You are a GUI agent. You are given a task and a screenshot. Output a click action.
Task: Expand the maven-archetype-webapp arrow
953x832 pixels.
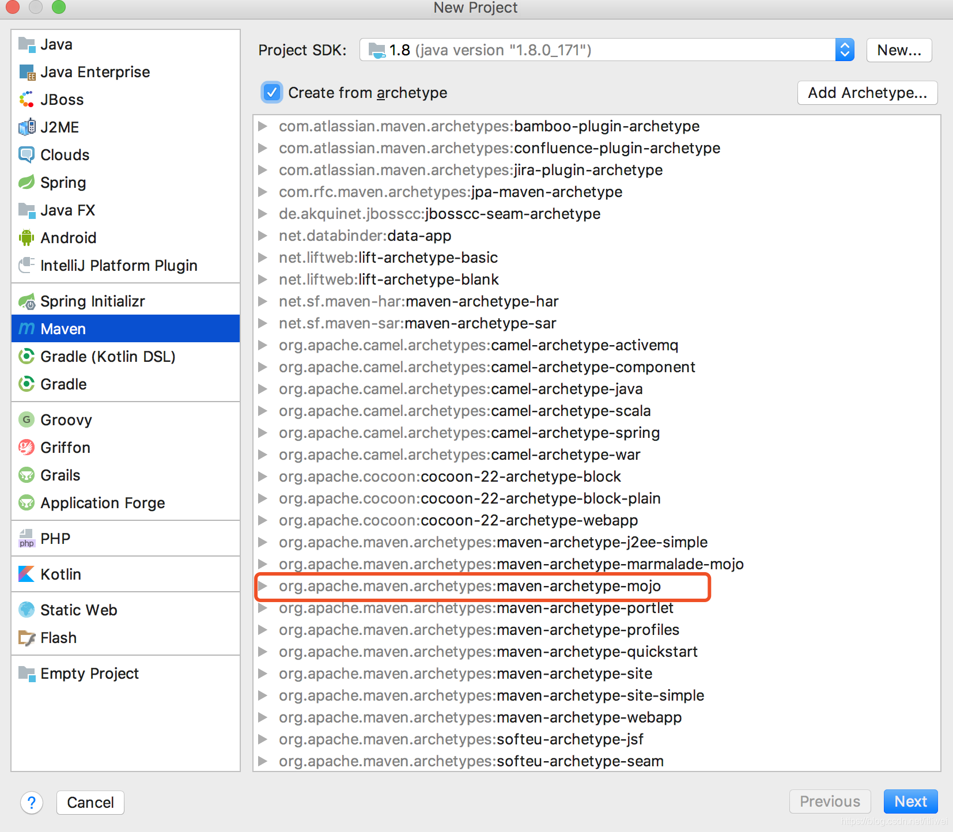262,717
